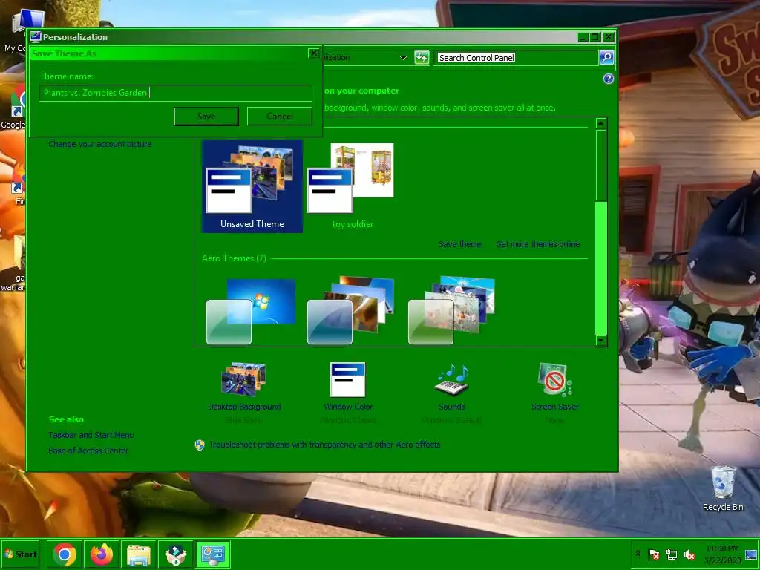Click the Control Panel taskbar button
The image size is (760, 570).
213,554
